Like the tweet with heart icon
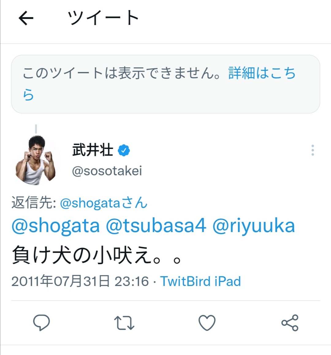Image resolution: width=331 pixels, height=355 pixels. [x=207, y=323]
